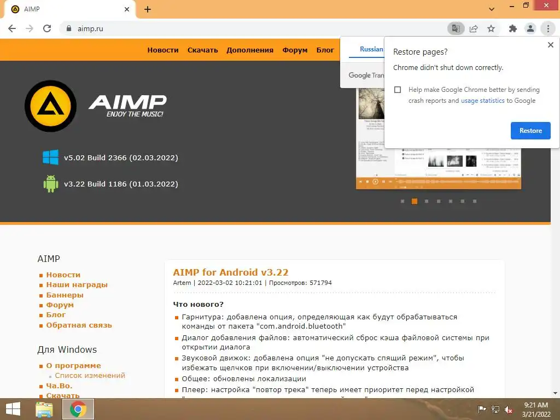
Task: View site information via the lock icon
Action: [69, 28]
